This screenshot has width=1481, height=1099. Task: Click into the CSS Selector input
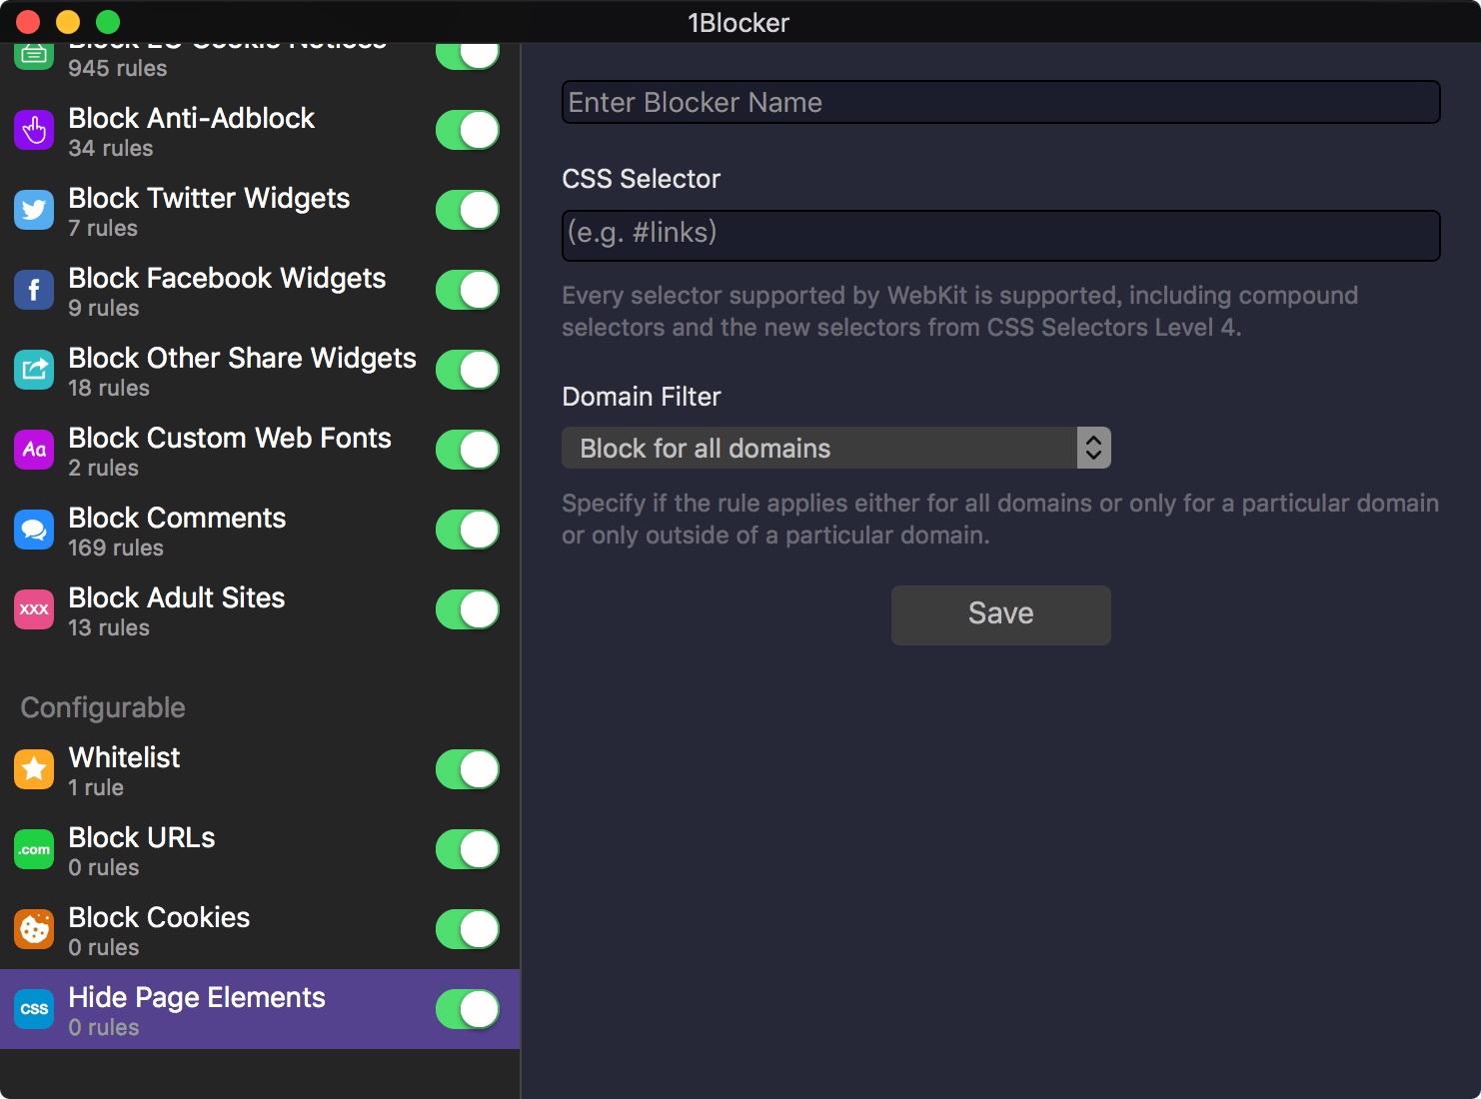click(x=1000, y=235)
